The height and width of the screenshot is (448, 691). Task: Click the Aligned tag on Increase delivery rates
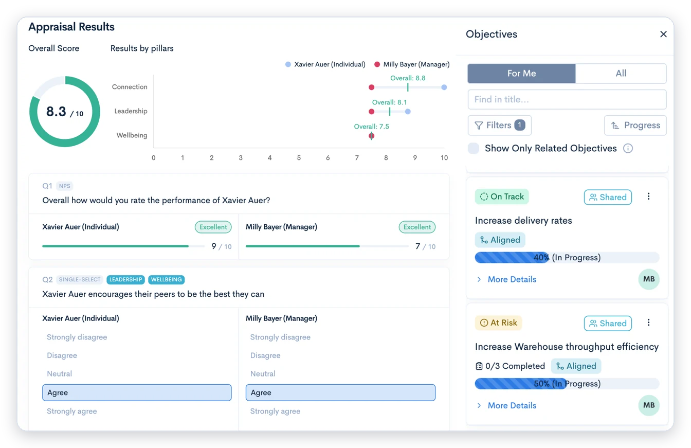click(500, 240)
